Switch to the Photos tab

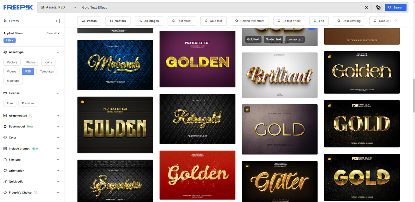click(89, 21)
